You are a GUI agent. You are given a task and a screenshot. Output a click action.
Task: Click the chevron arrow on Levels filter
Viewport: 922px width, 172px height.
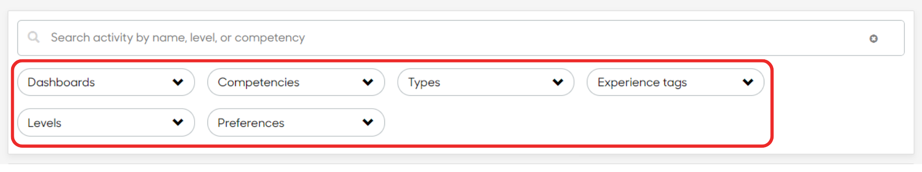point(178,122)
